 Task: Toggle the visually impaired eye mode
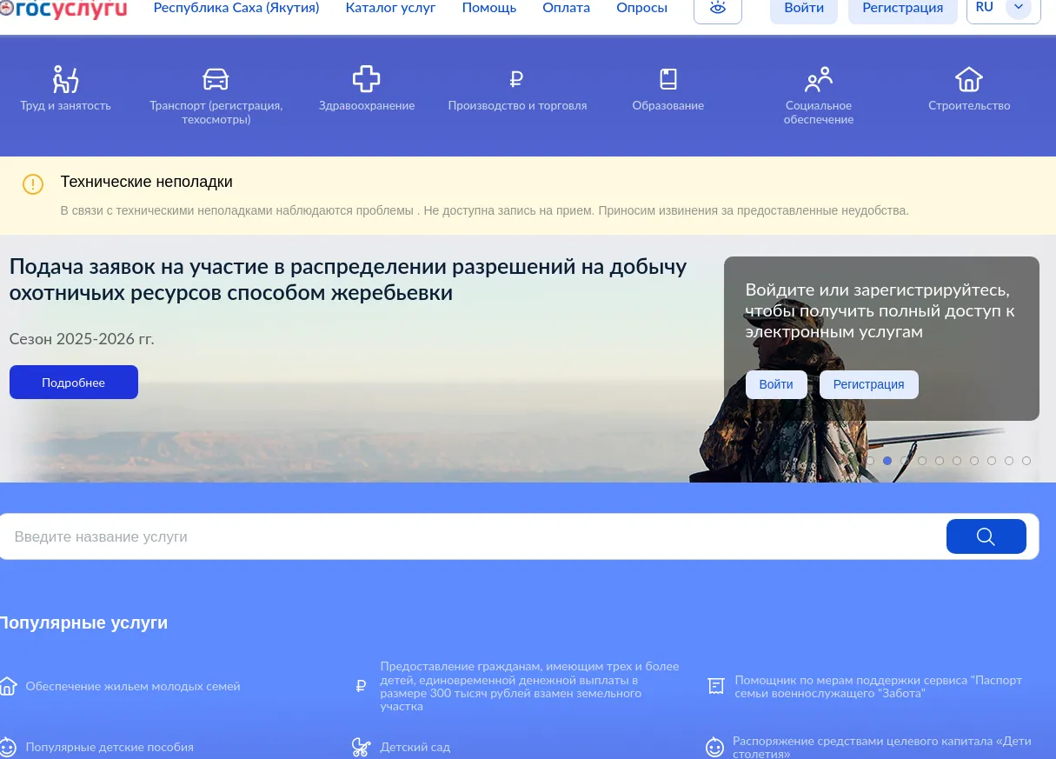pos(717,9)
